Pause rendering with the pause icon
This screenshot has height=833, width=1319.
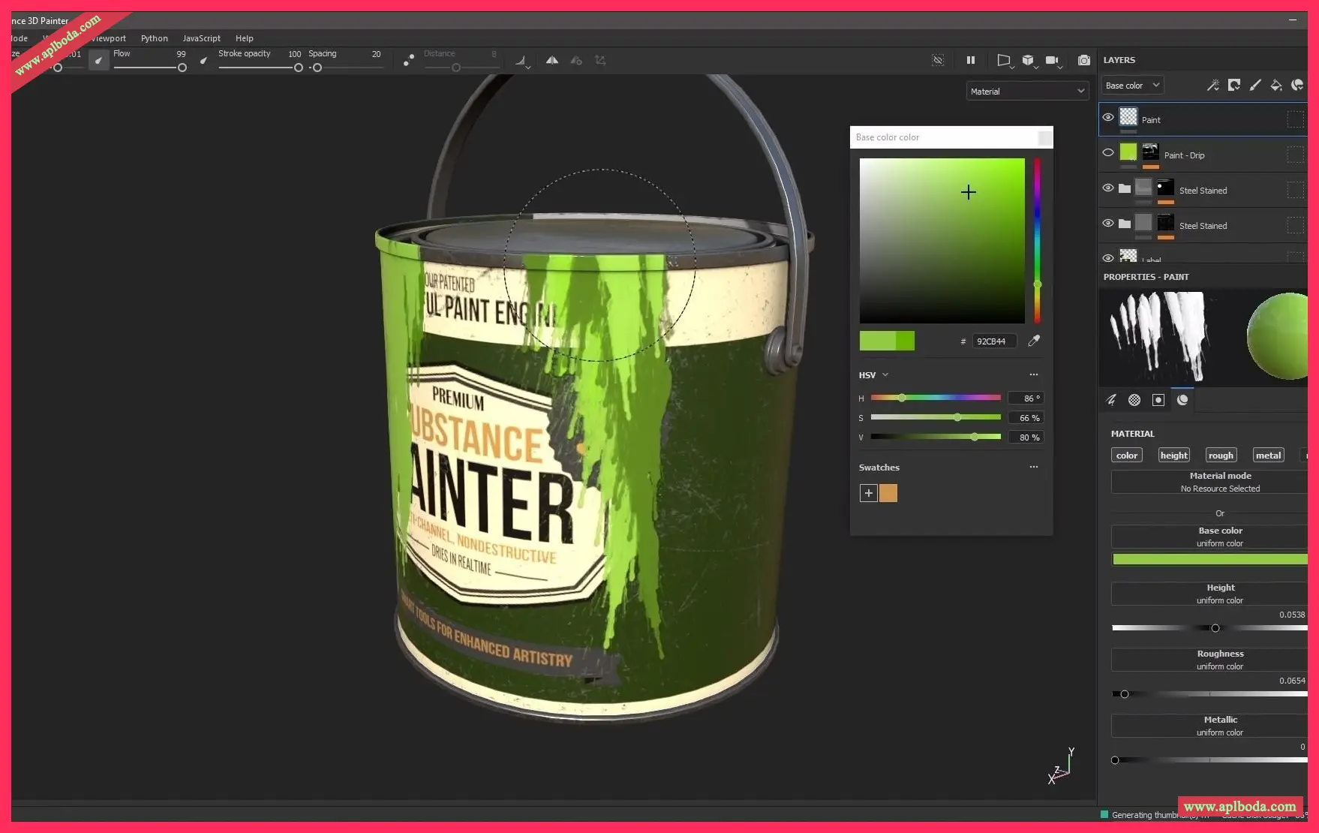coord(970,60)
